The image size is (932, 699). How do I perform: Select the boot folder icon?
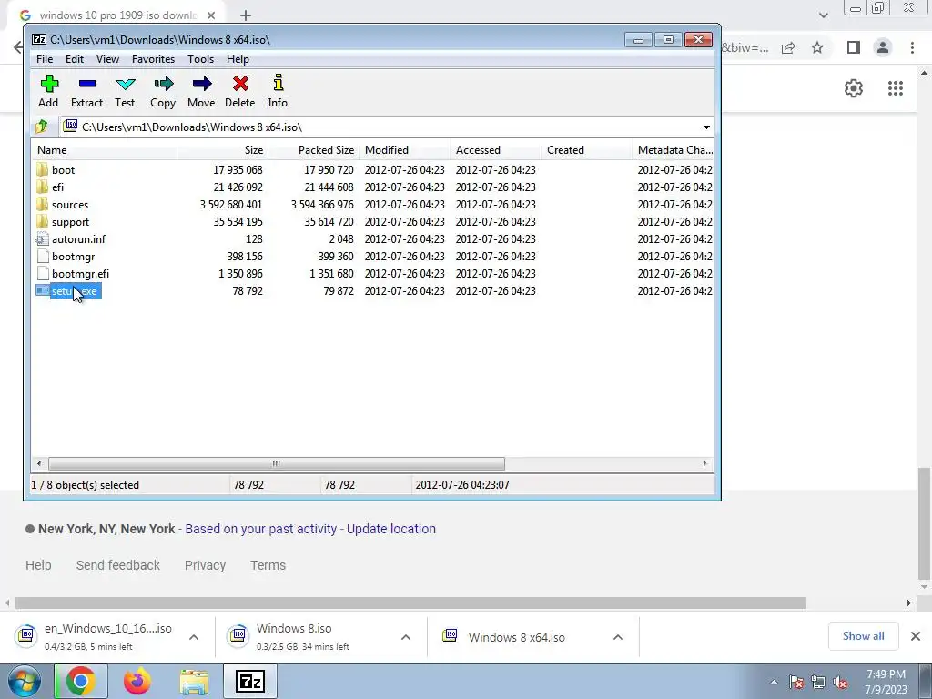pos(42,169)
